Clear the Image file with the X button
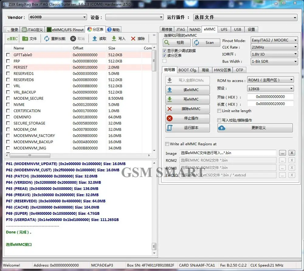Image resolution: width=304 pixels, height=271 pixels. point(292,153)
